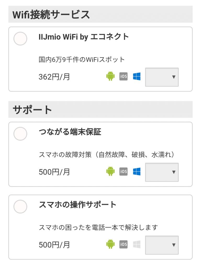Click Android icon for スマホの操作サポート
The width and height of the screenshot is (201, 265).
[x=110, y=244]
